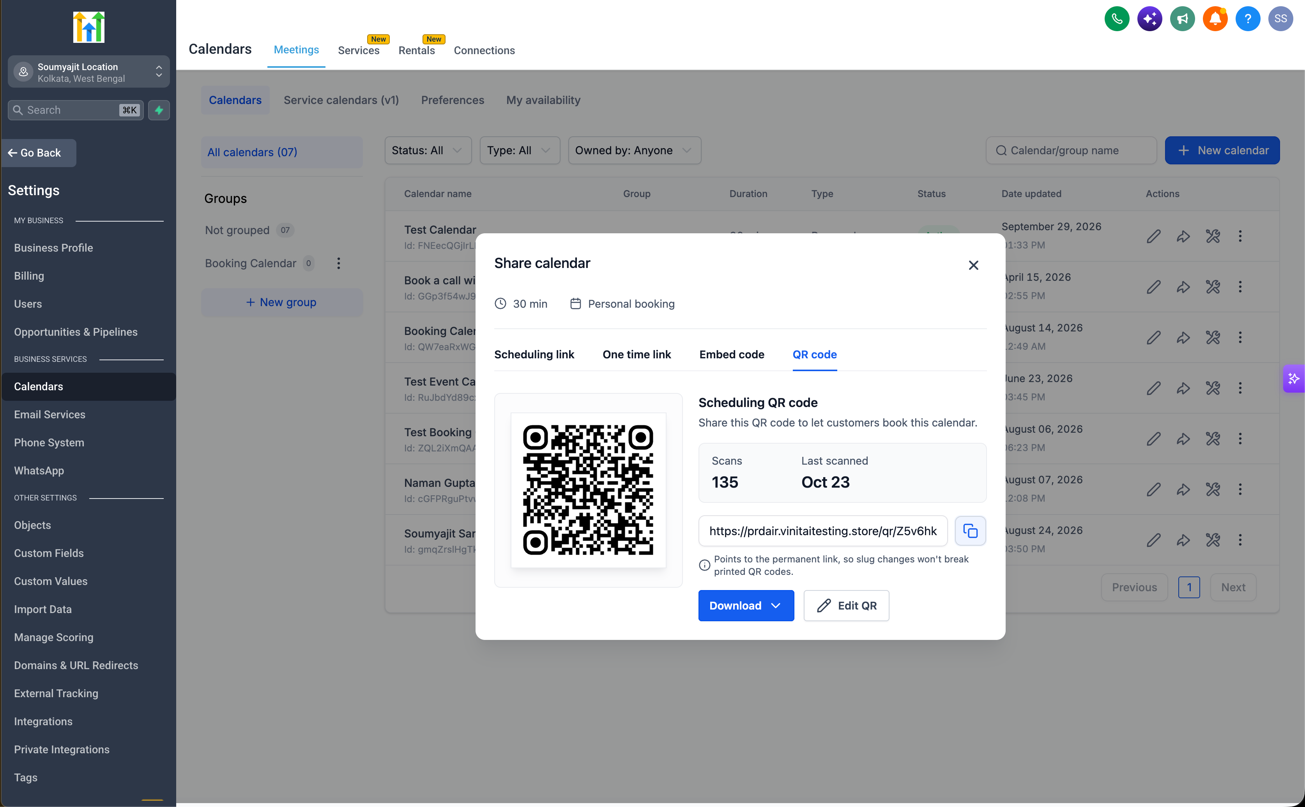Open the Status: All filter dropdown
The image size is (1305, 807).
pos(427,150)
